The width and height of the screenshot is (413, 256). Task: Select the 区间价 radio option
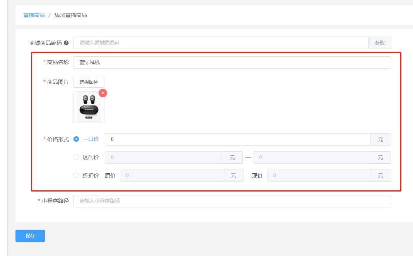pyautogui.click(x=76, y=157)
